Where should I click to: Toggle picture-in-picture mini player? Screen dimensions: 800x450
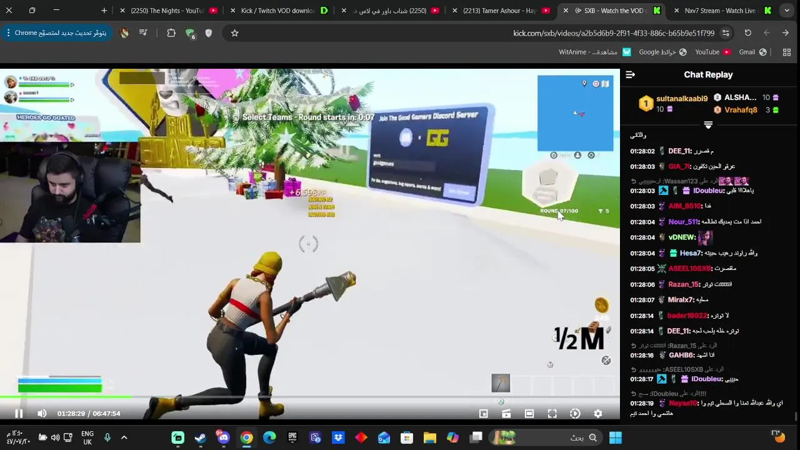tap(483, 413)
